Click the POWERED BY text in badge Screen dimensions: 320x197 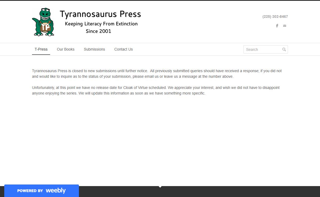[30, 191]
